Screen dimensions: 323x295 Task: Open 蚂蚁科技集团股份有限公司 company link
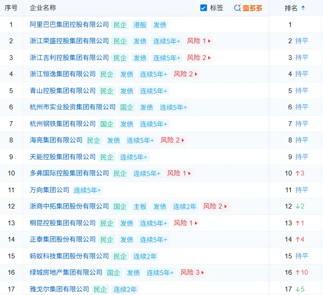[x=69, y=256]
